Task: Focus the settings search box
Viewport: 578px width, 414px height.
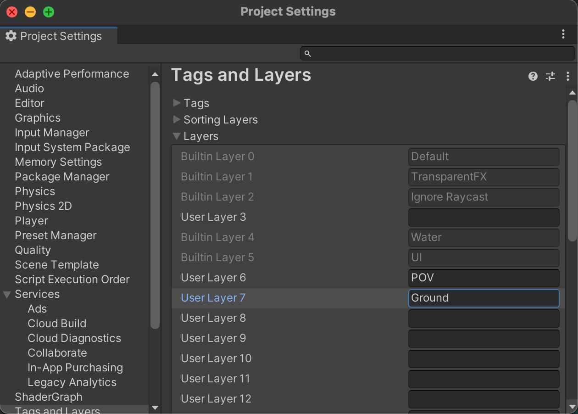Action: pyautogui.click(x=440, y=54)
